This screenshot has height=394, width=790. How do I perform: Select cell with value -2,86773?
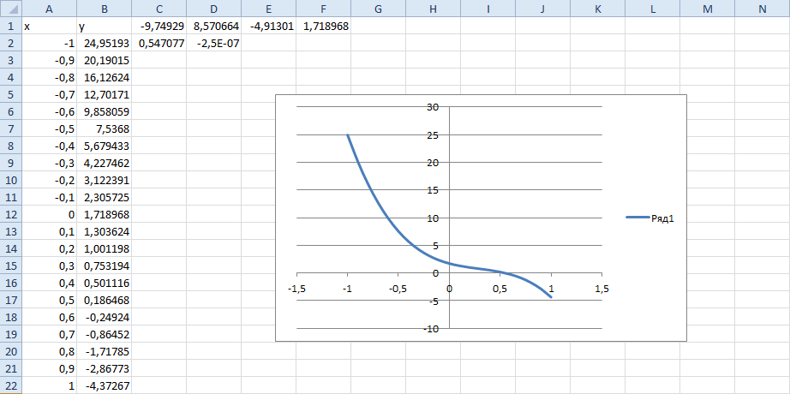click(105, 369)
